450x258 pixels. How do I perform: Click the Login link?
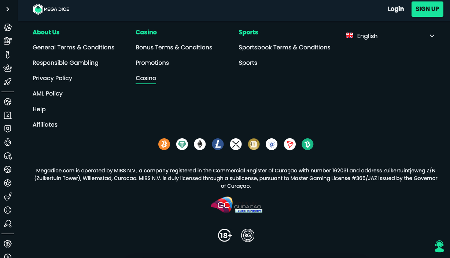396,9
